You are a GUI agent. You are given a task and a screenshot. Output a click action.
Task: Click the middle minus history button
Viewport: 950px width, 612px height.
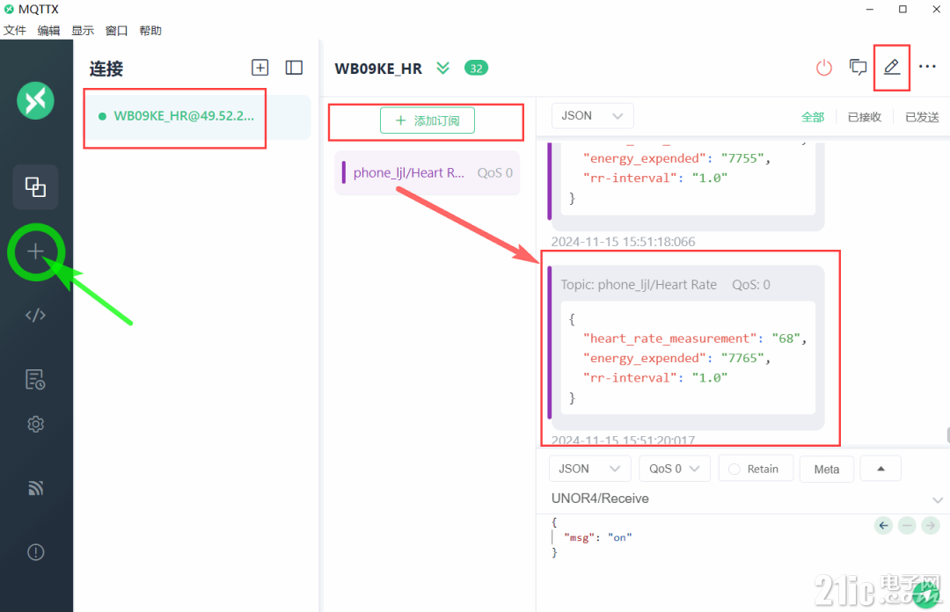point(907,525)
